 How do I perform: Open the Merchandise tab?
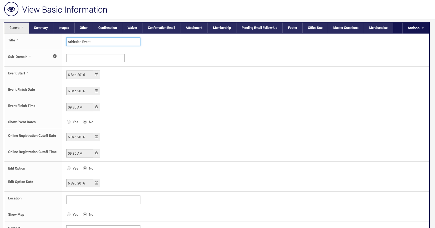point(378,28)
